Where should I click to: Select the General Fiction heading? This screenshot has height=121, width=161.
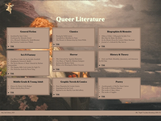click(x=28, y=32)
